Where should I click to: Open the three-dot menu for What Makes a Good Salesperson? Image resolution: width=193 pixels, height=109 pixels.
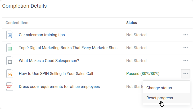pos(185,61)
